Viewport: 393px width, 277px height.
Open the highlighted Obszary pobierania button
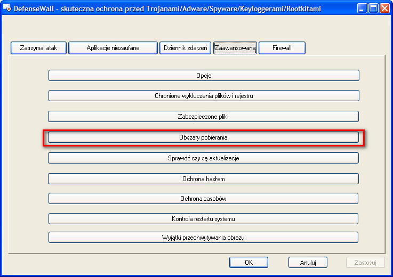click(x=203, y=137)
